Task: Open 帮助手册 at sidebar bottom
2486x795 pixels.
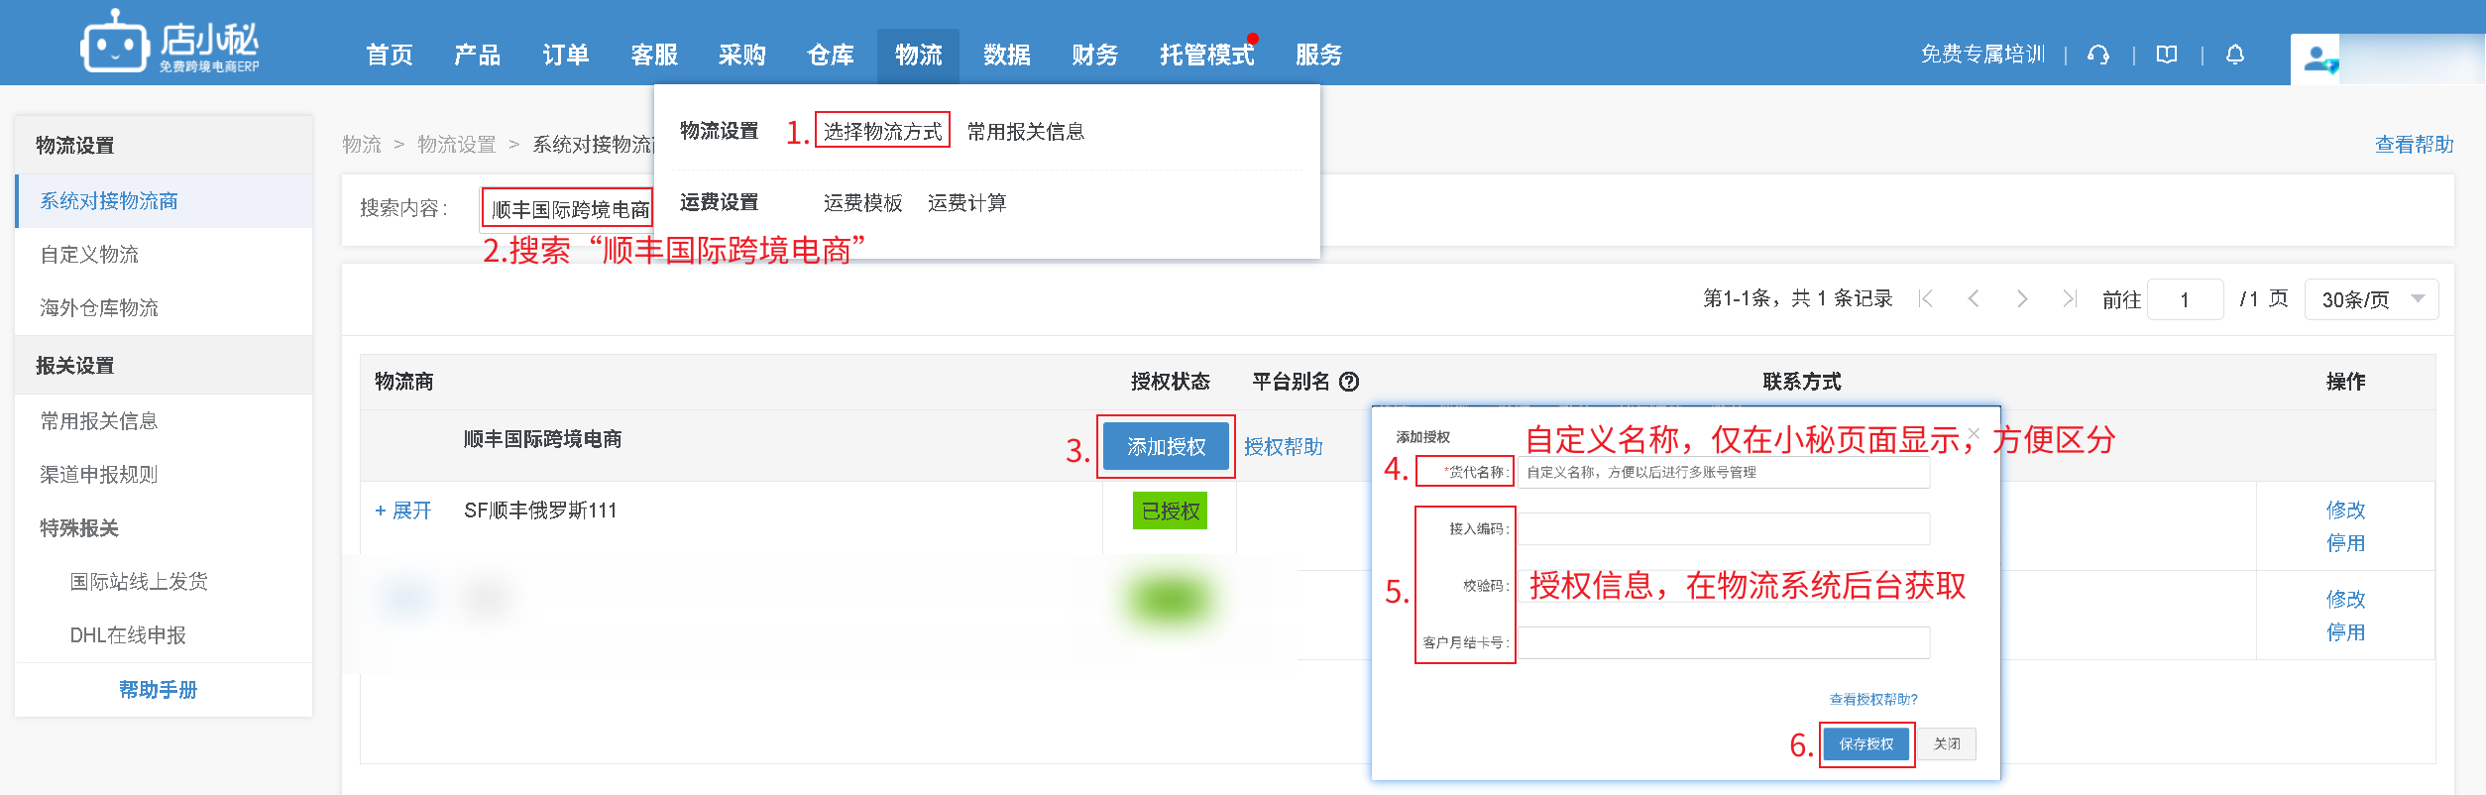Action: coord(159,690)
